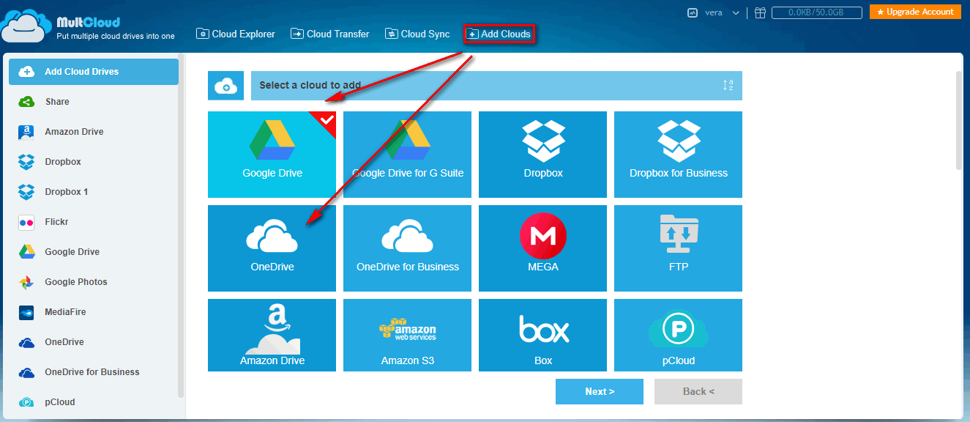Viewport: 970px width, 422px height.
Task: Click the Back button
Action: 698,391
